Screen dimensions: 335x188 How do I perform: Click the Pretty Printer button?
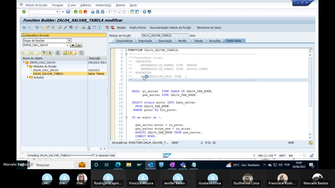pos(138,28)
